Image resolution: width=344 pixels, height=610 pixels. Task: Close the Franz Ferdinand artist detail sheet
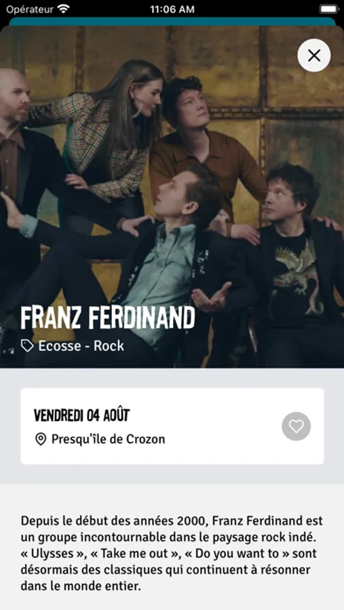click(x=314, y=56)
